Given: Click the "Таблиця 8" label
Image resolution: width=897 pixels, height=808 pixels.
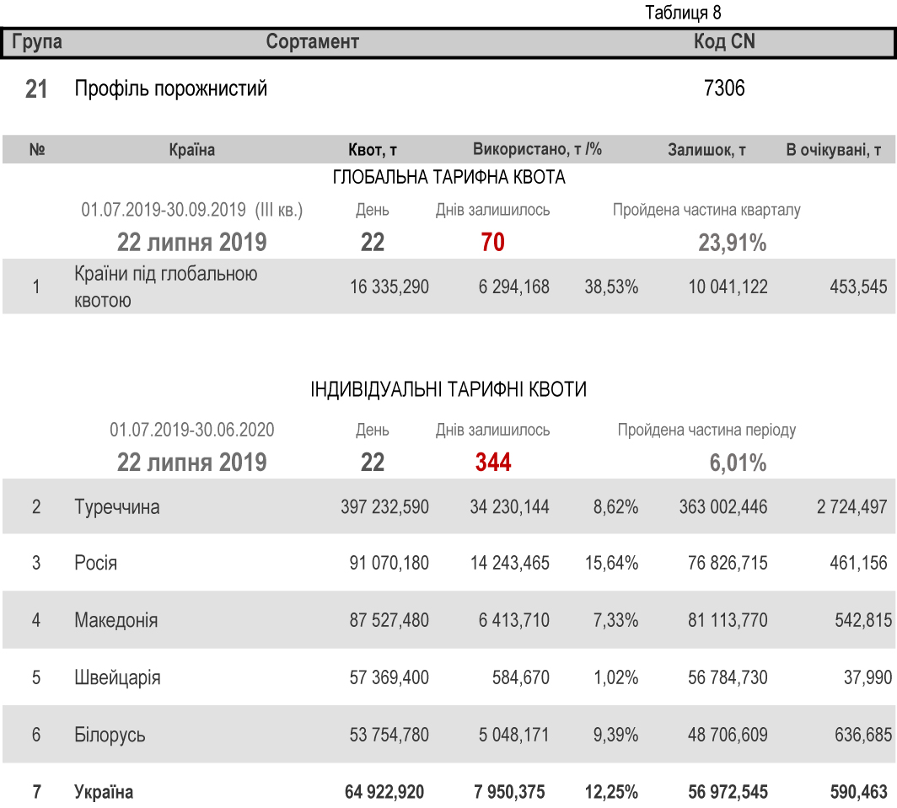Looking at the screenshot, I should coord(683,13).
